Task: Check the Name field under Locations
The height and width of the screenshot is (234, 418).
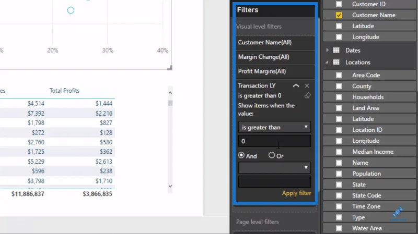Action: click(x=339, y=163)
